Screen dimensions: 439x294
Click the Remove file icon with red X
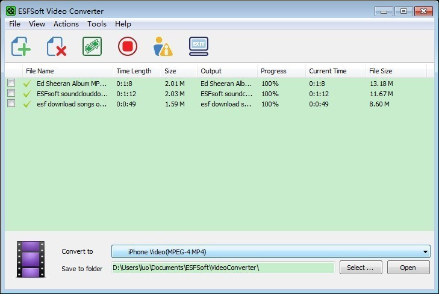tap(57, 46)
